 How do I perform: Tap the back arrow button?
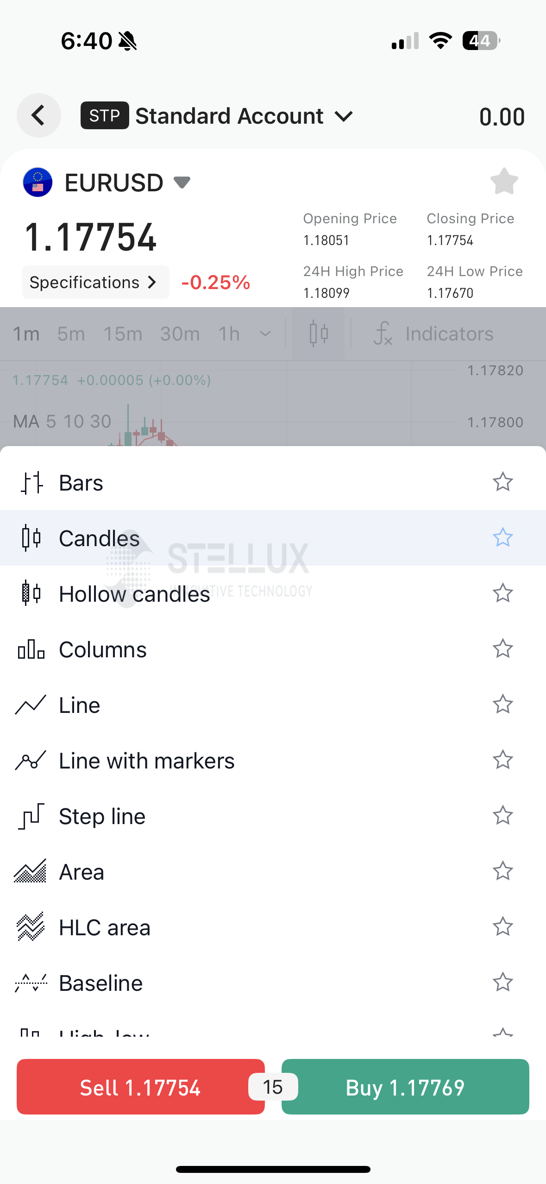point(39,115)
